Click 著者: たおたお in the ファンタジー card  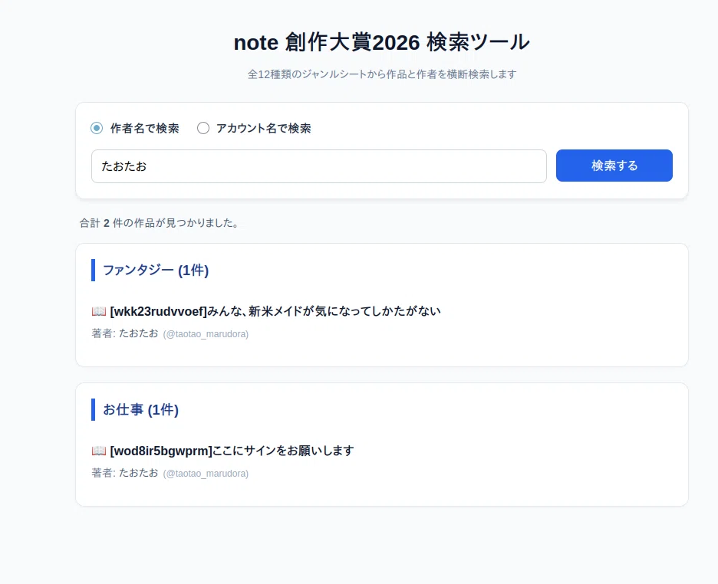pyautogui.click(x=124, y=333)
